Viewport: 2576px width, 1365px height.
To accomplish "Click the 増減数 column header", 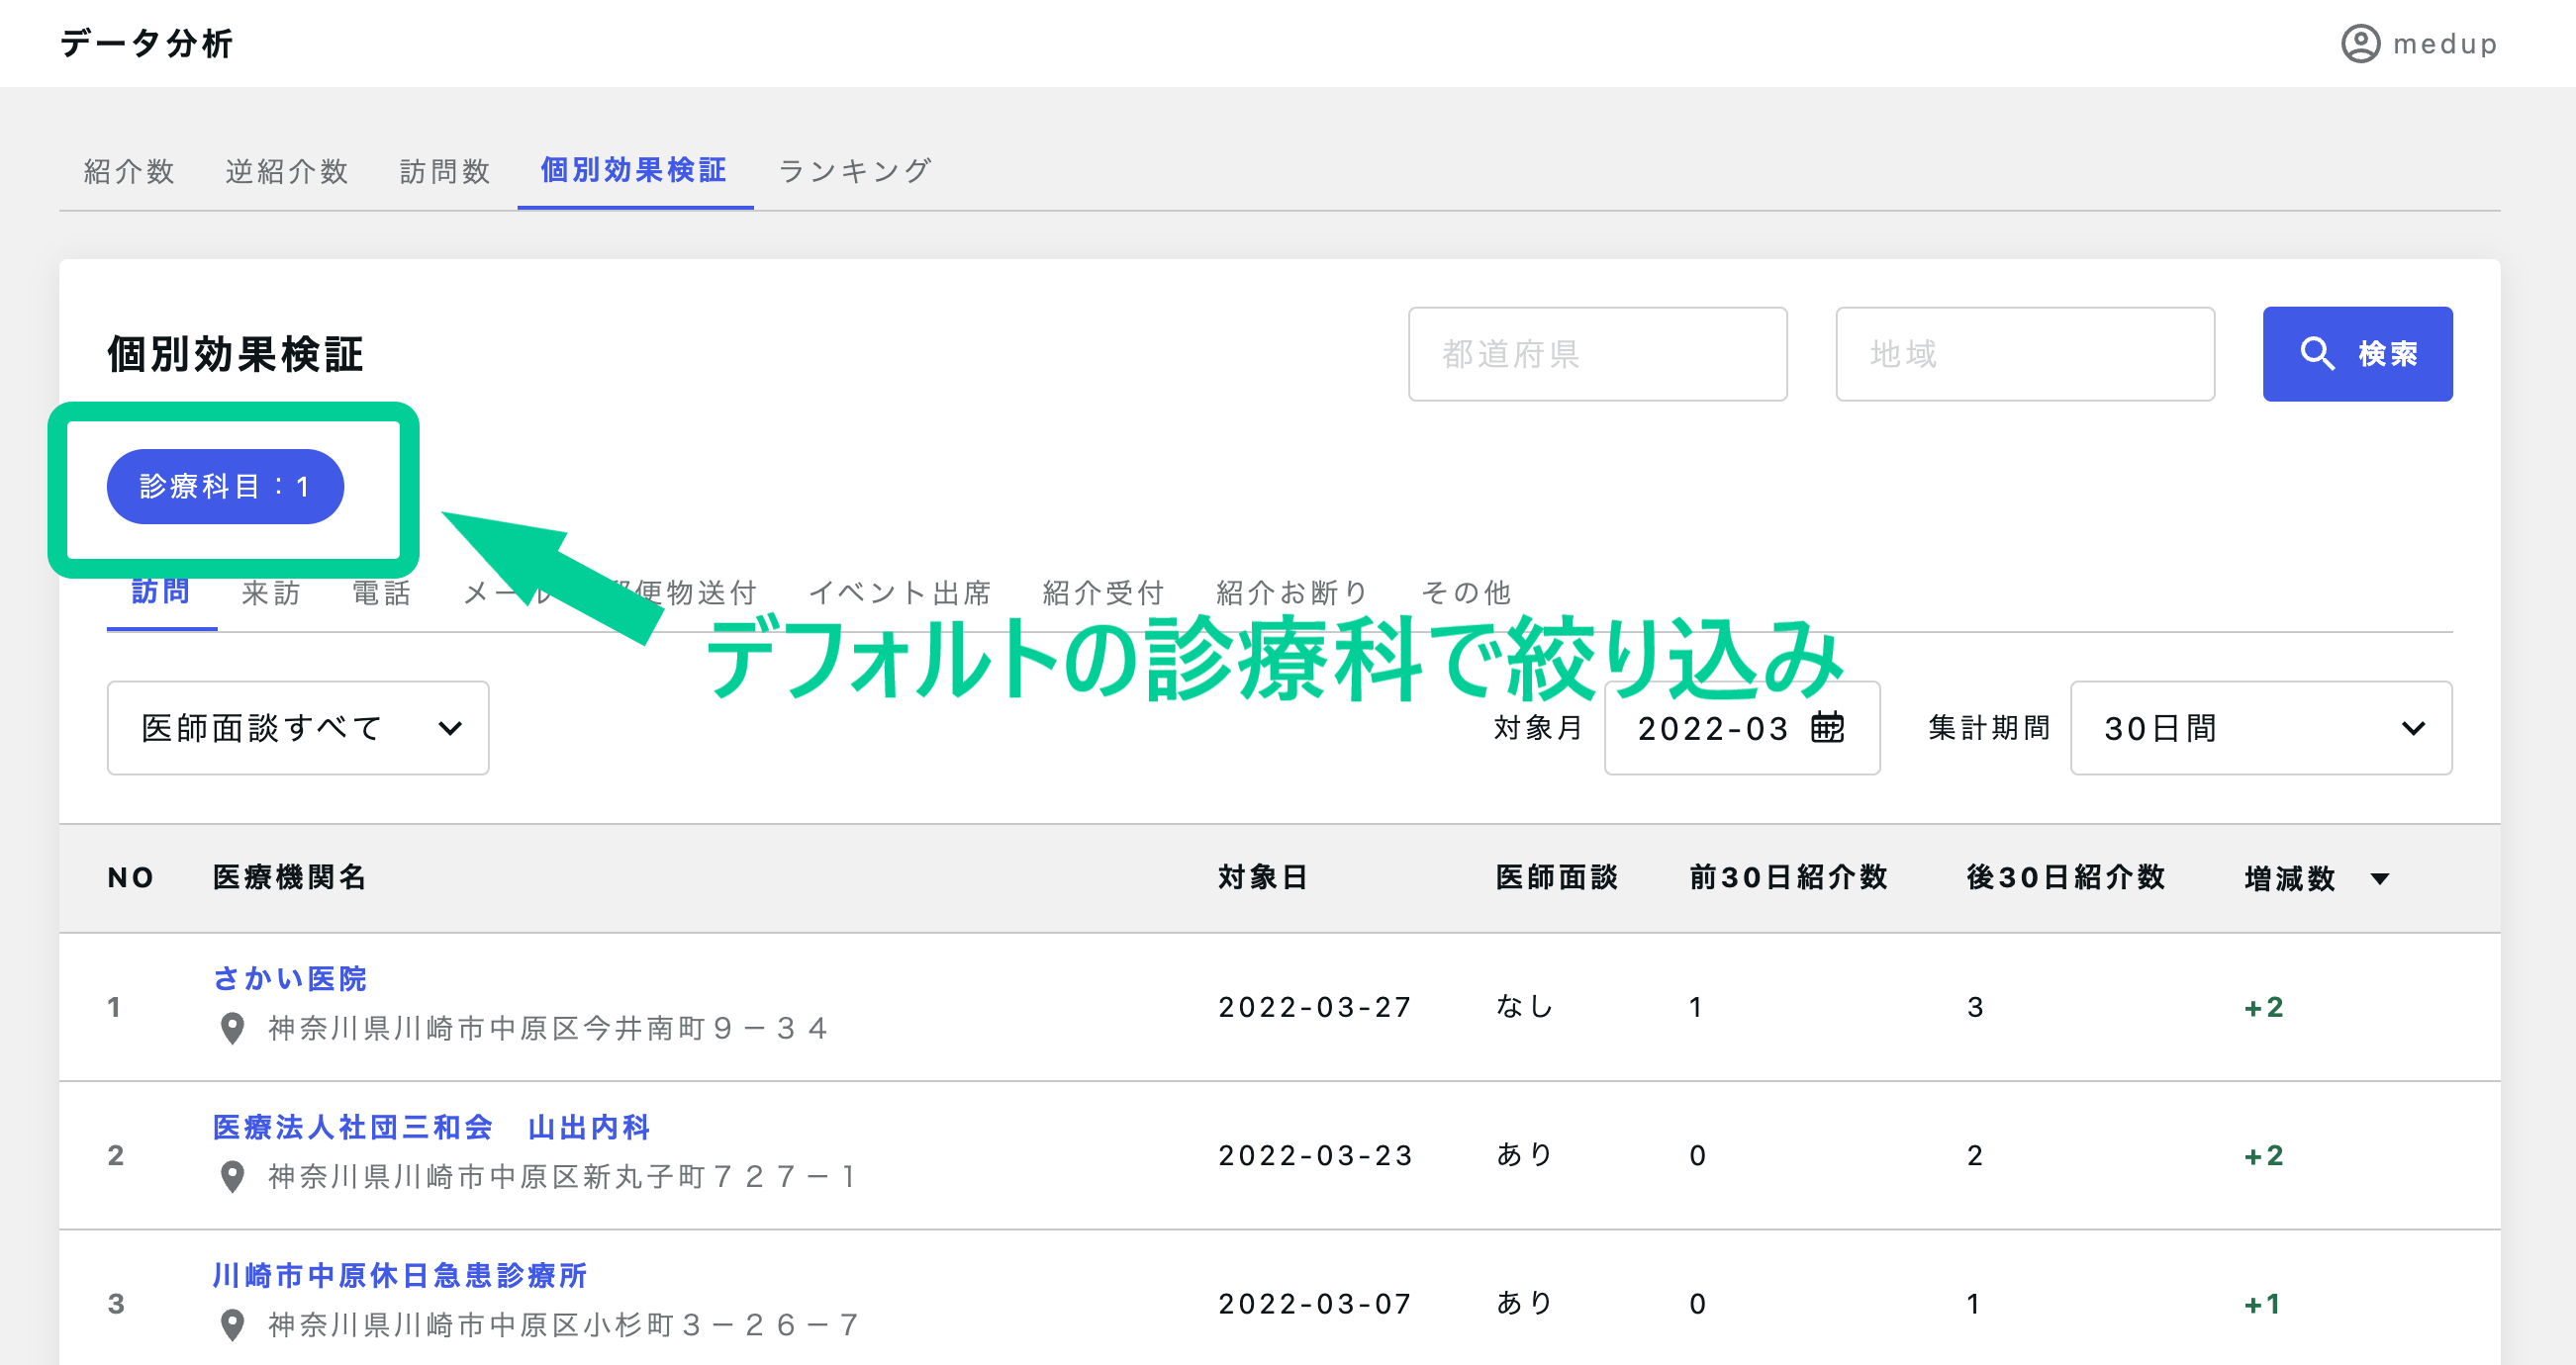I will point(2289,878).
